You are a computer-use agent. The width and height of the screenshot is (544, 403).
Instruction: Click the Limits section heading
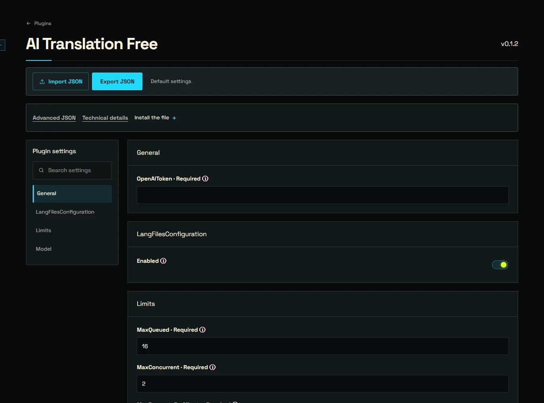tap(146, 304)
